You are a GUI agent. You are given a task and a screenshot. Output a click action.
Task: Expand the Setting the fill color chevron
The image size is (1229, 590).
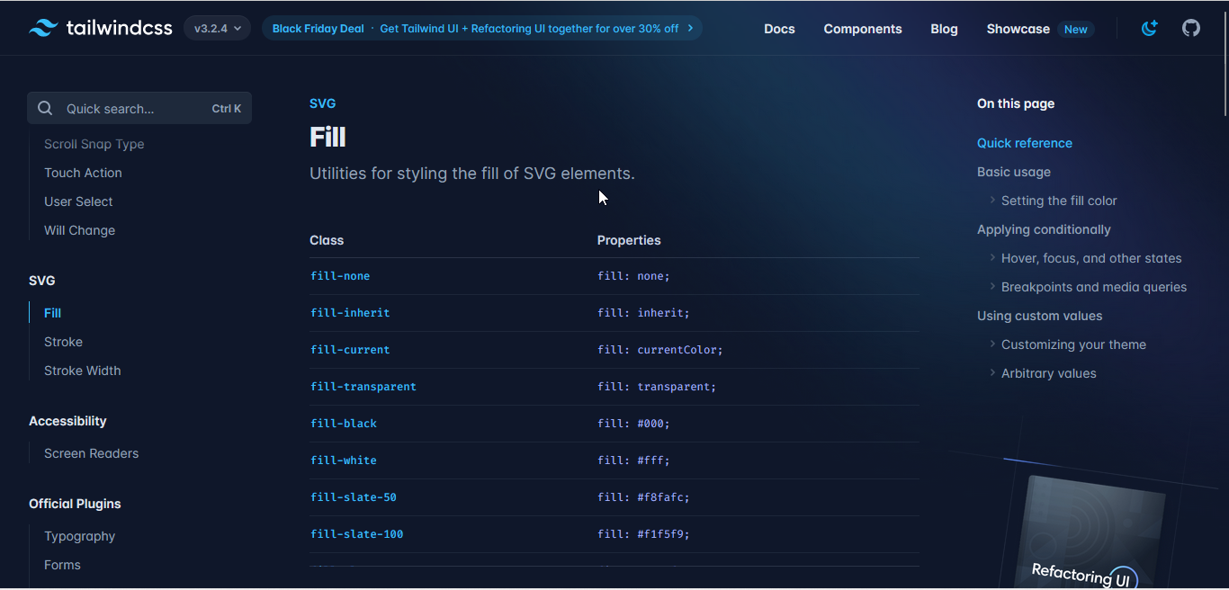(992, 201)
